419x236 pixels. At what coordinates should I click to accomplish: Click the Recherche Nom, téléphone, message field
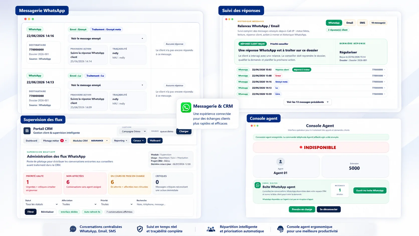click(164, 204)
